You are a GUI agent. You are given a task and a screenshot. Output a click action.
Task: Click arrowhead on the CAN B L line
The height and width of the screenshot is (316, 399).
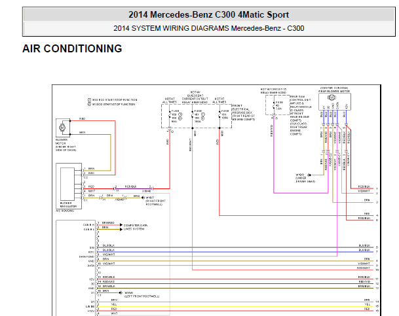pyautogui.click(x=121, y=230)
